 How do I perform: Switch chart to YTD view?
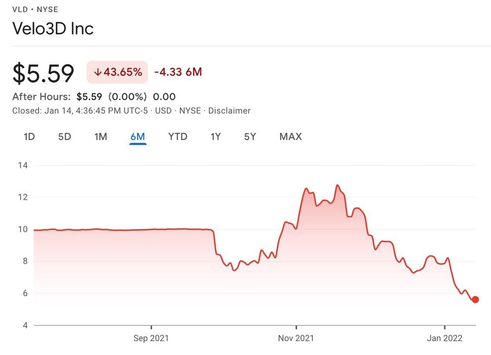178,136
